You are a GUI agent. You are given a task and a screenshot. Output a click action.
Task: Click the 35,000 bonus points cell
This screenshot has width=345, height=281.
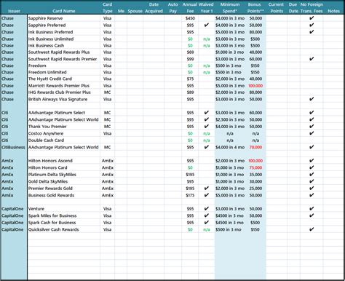pyautogui.click(x=255, y=175)
